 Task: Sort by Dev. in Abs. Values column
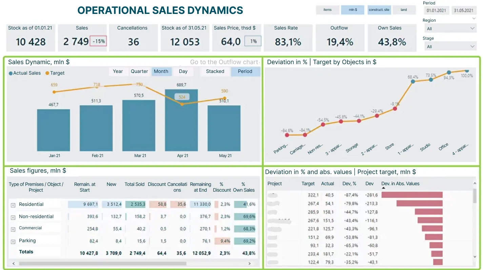click(x=400, y=184)
